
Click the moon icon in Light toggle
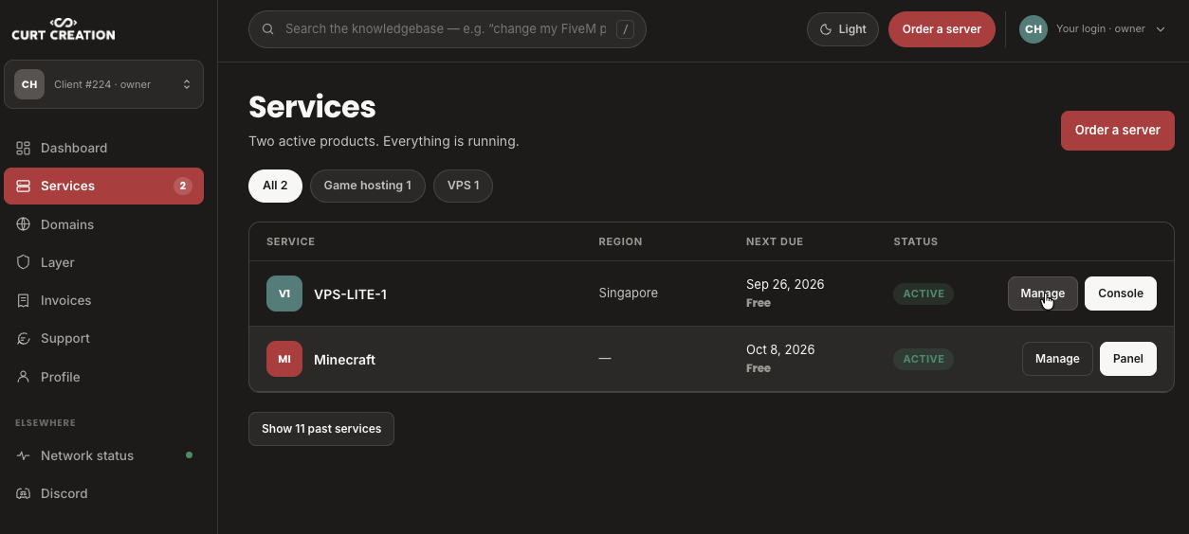click(x=826, y=29)
